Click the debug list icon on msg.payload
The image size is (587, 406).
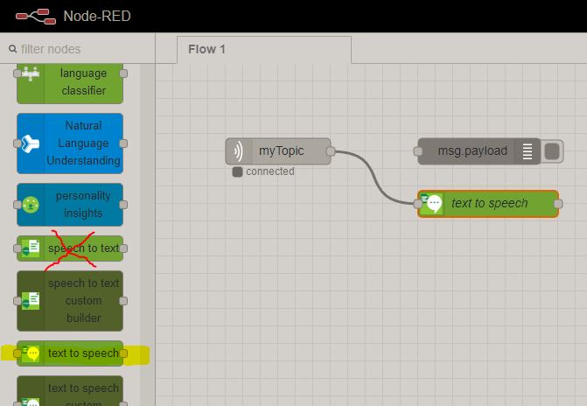coord(528,151)
